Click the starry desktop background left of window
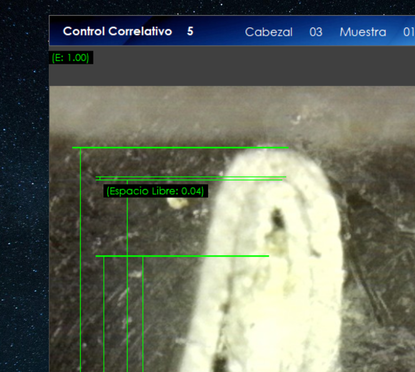Viewport: 415px width, 372px height. click(x=24, y=187)
